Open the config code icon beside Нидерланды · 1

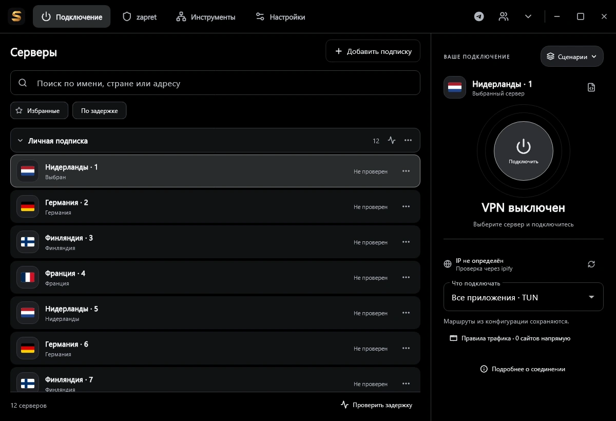click(591, 87)
